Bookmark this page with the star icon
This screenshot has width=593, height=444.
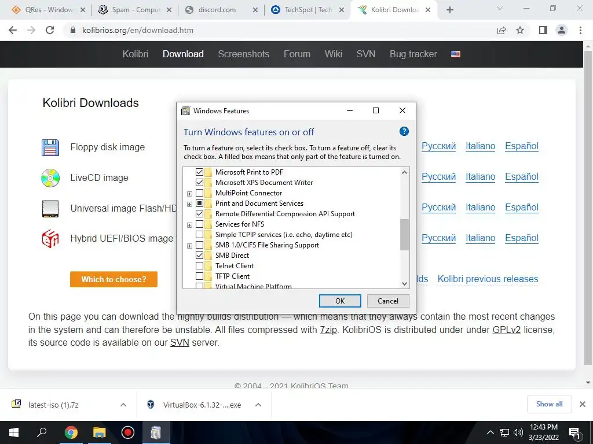(520, 30)
